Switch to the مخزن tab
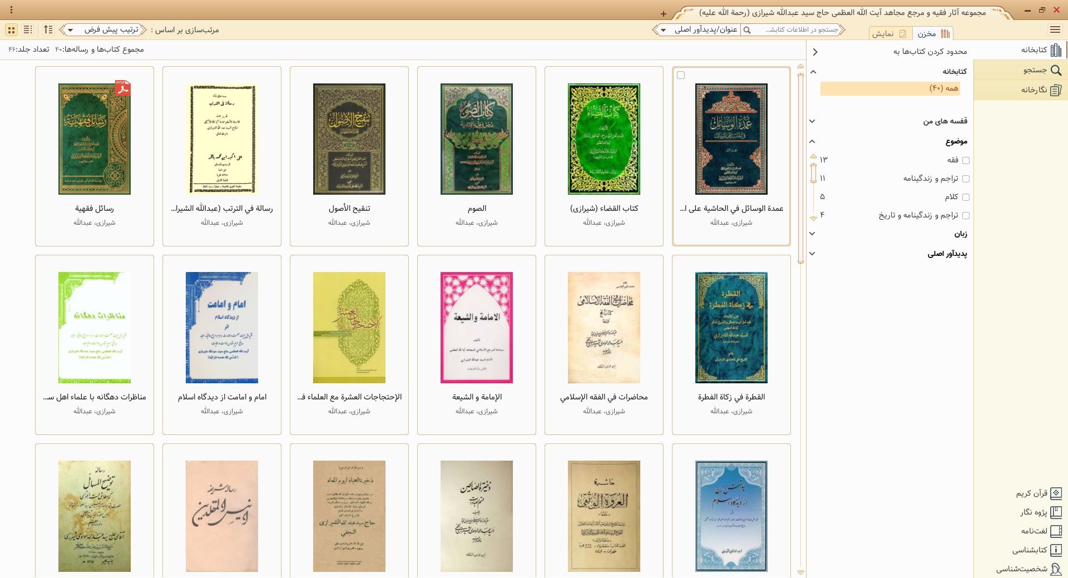The image size is (1068, 578). tap(934, 33)
